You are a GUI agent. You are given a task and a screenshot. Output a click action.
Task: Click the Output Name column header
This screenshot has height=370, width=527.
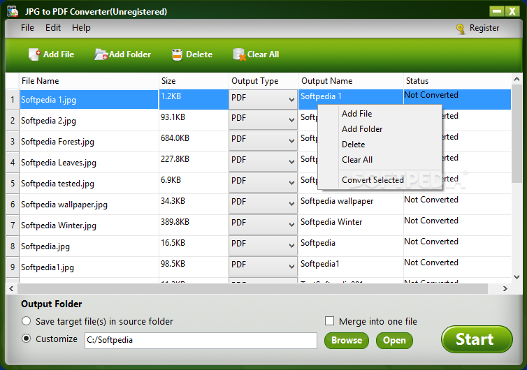coord(351,81)
